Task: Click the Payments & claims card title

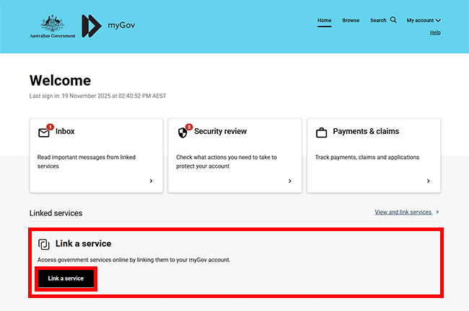Action: (367, 132)
